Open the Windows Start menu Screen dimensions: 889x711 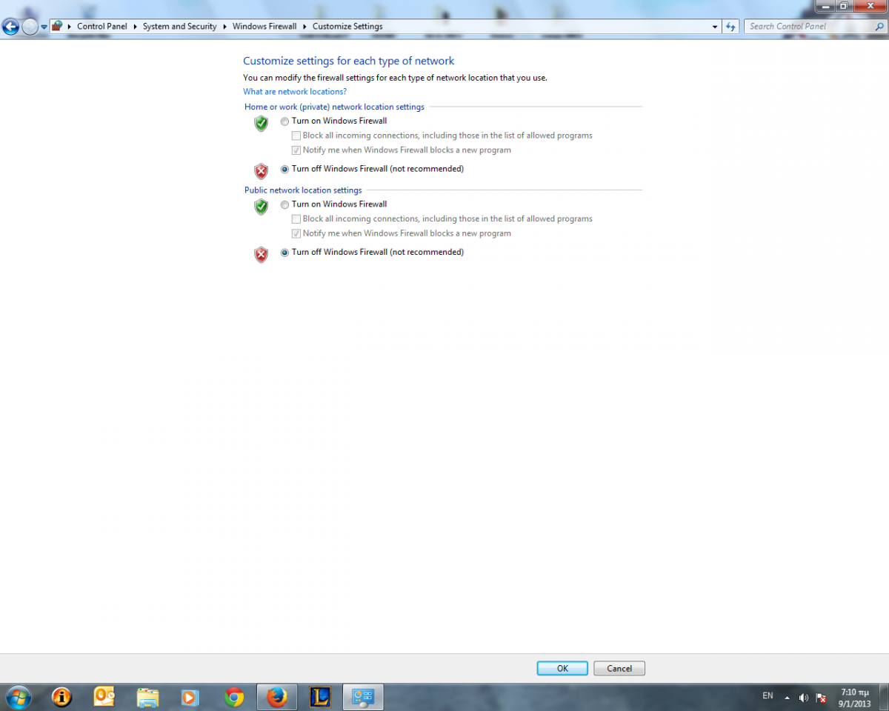(18, 697)
